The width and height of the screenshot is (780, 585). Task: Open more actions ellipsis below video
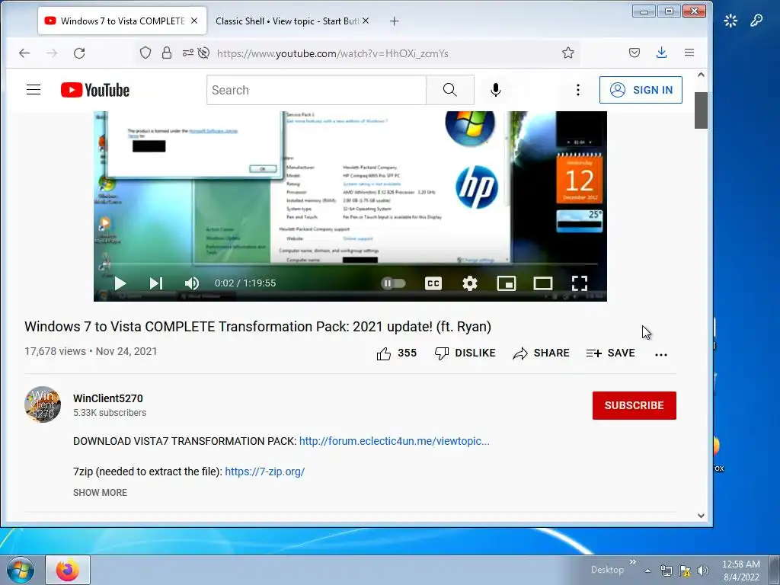click(660, 354)
